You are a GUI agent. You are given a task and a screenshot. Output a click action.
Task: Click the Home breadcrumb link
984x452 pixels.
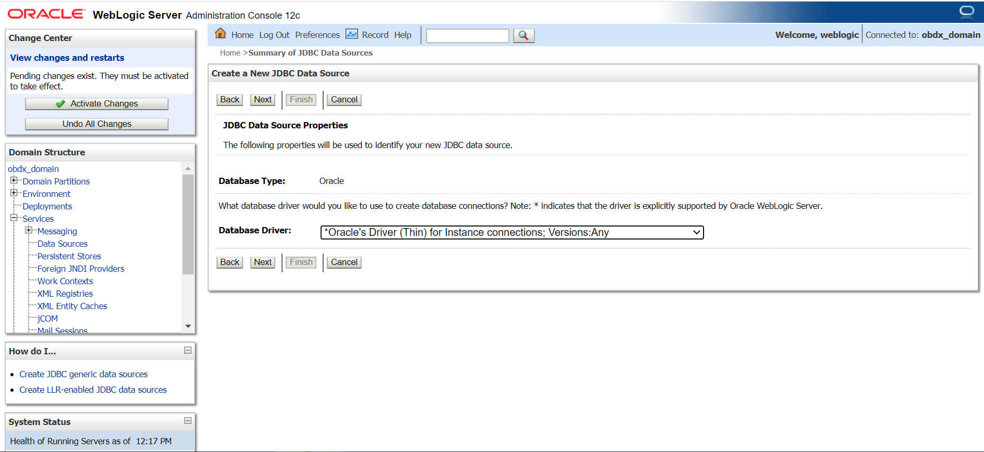(x=230, y=53)
